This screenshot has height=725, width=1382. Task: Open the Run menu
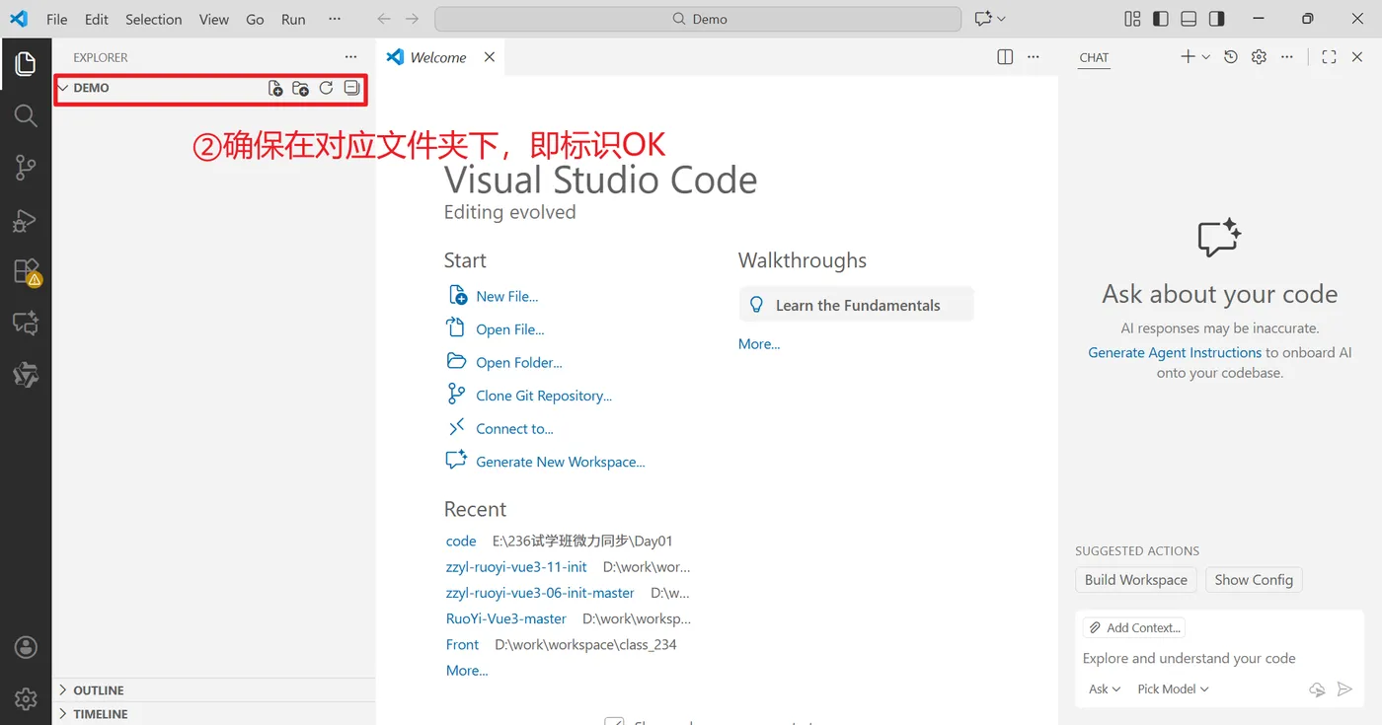(x=293, y=19)
